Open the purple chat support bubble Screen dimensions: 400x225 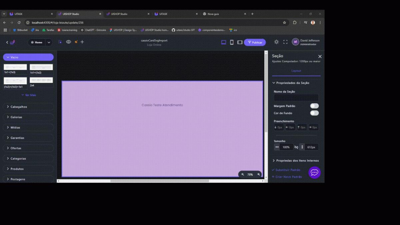[314, 172]
